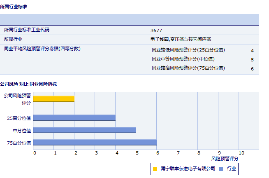269x178 pixels.
Task: Click 同业较高风险预警评分(75百分位值) text
Action: (x=188, y=68)
